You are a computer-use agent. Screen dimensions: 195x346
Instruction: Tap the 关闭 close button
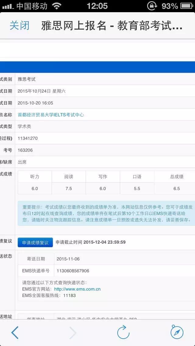pyautogui.click(x=19, y=26)
